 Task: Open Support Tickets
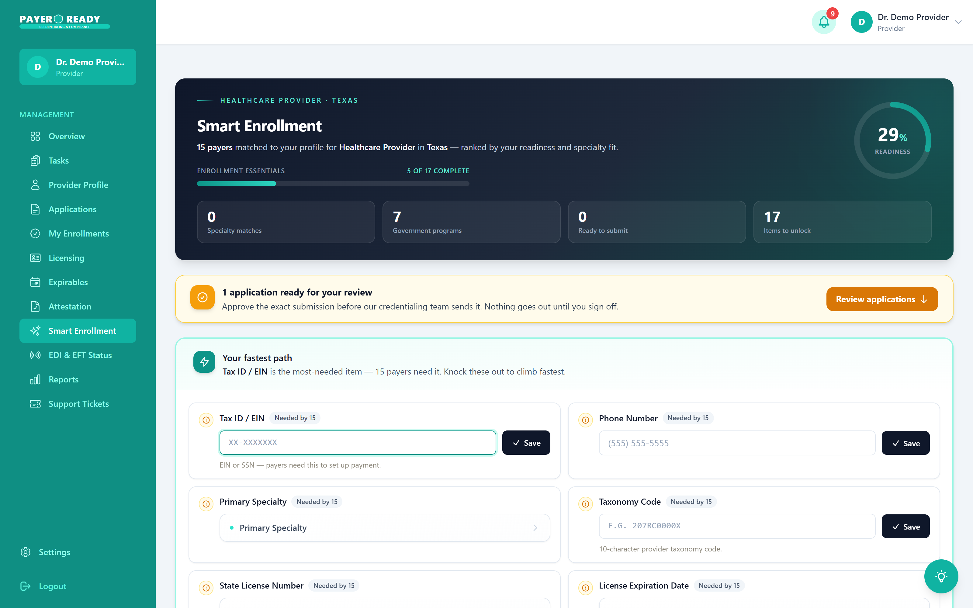tap(78, 404)
